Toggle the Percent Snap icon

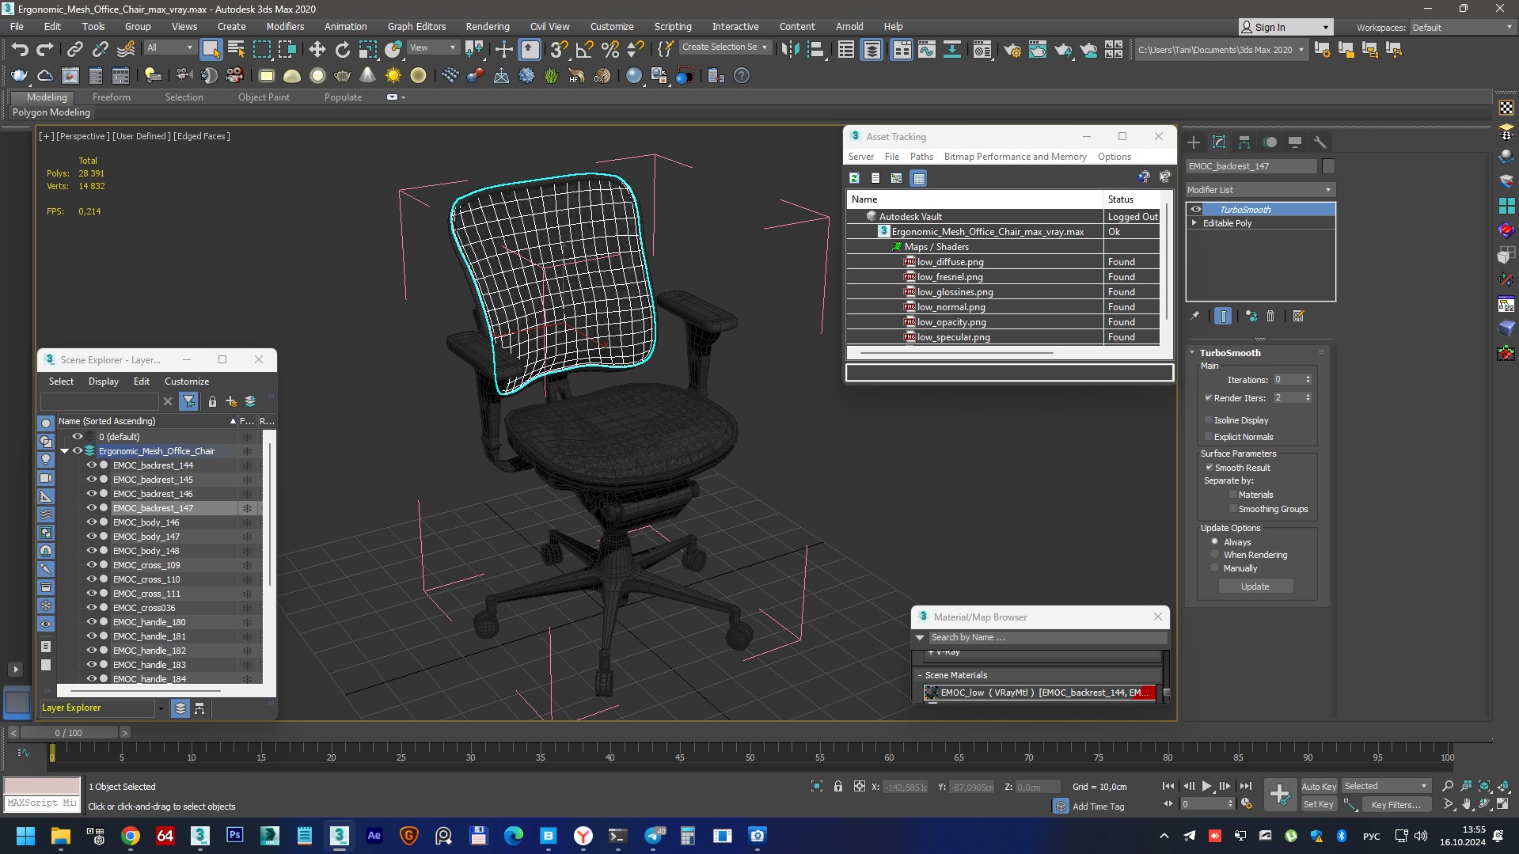click(x=610, y=49)
